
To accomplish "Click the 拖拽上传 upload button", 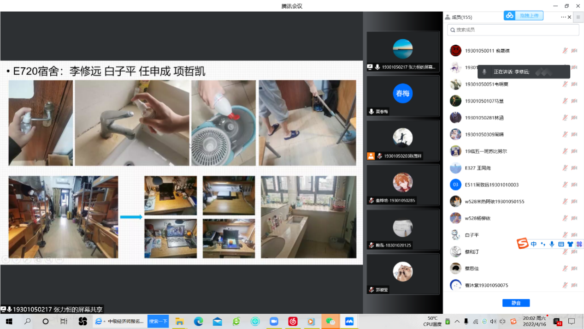I will click(x=529, y=16).
